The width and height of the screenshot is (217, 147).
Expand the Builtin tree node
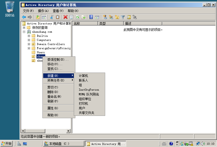(29, 36)
